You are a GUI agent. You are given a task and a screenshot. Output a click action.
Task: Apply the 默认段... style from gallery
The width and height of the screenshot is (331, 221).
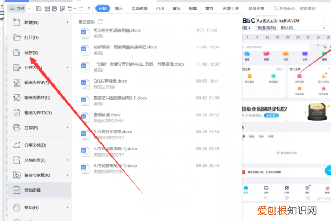[x=289, y=24]
